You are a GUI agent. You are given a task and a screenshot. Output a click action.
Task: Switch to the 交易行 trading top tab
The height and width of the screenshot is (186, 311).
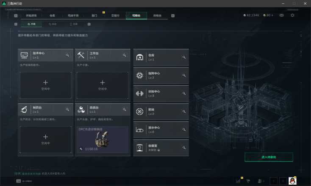pyautogui.click(x=115, y=16)
